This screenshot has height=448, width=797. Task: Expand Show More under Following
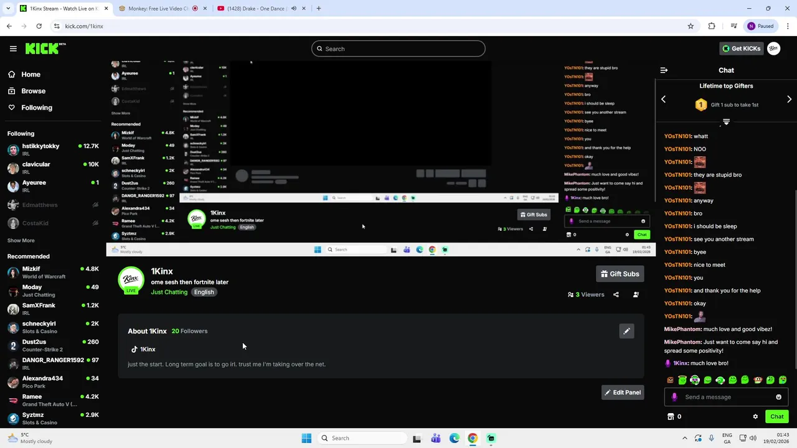[21, 240]
